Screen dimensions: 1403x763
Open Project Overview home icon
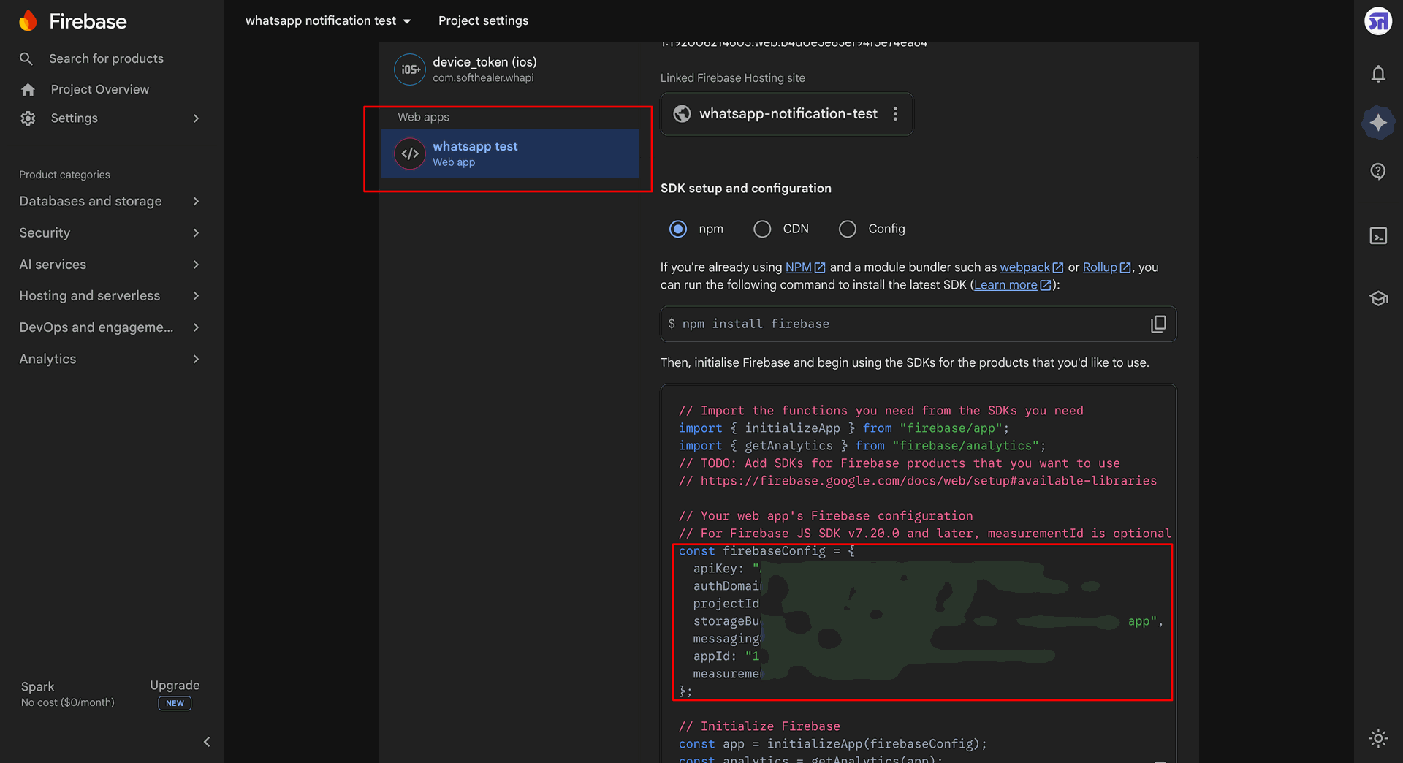28,89
